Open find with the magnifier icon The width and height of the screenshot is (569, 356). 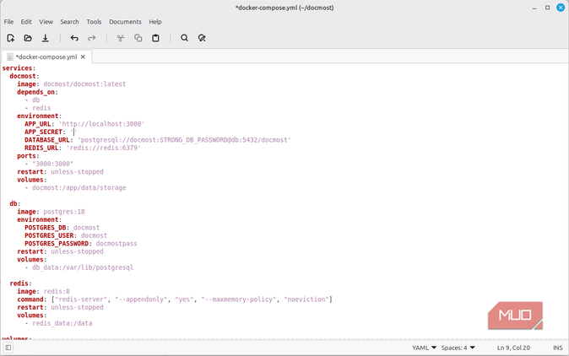pos(184,38)
